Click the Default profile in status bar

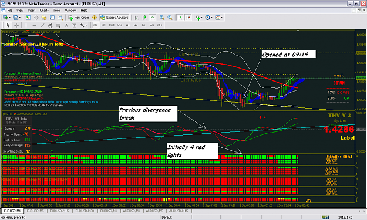167,218
